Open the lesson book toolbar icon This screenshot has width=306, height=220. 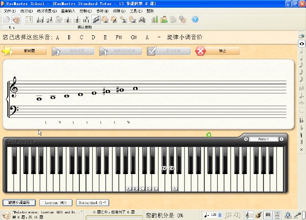click(29, 19)
